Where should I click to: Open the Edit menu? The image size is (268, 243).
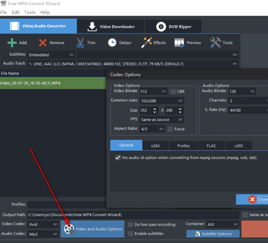click(16, 12)
